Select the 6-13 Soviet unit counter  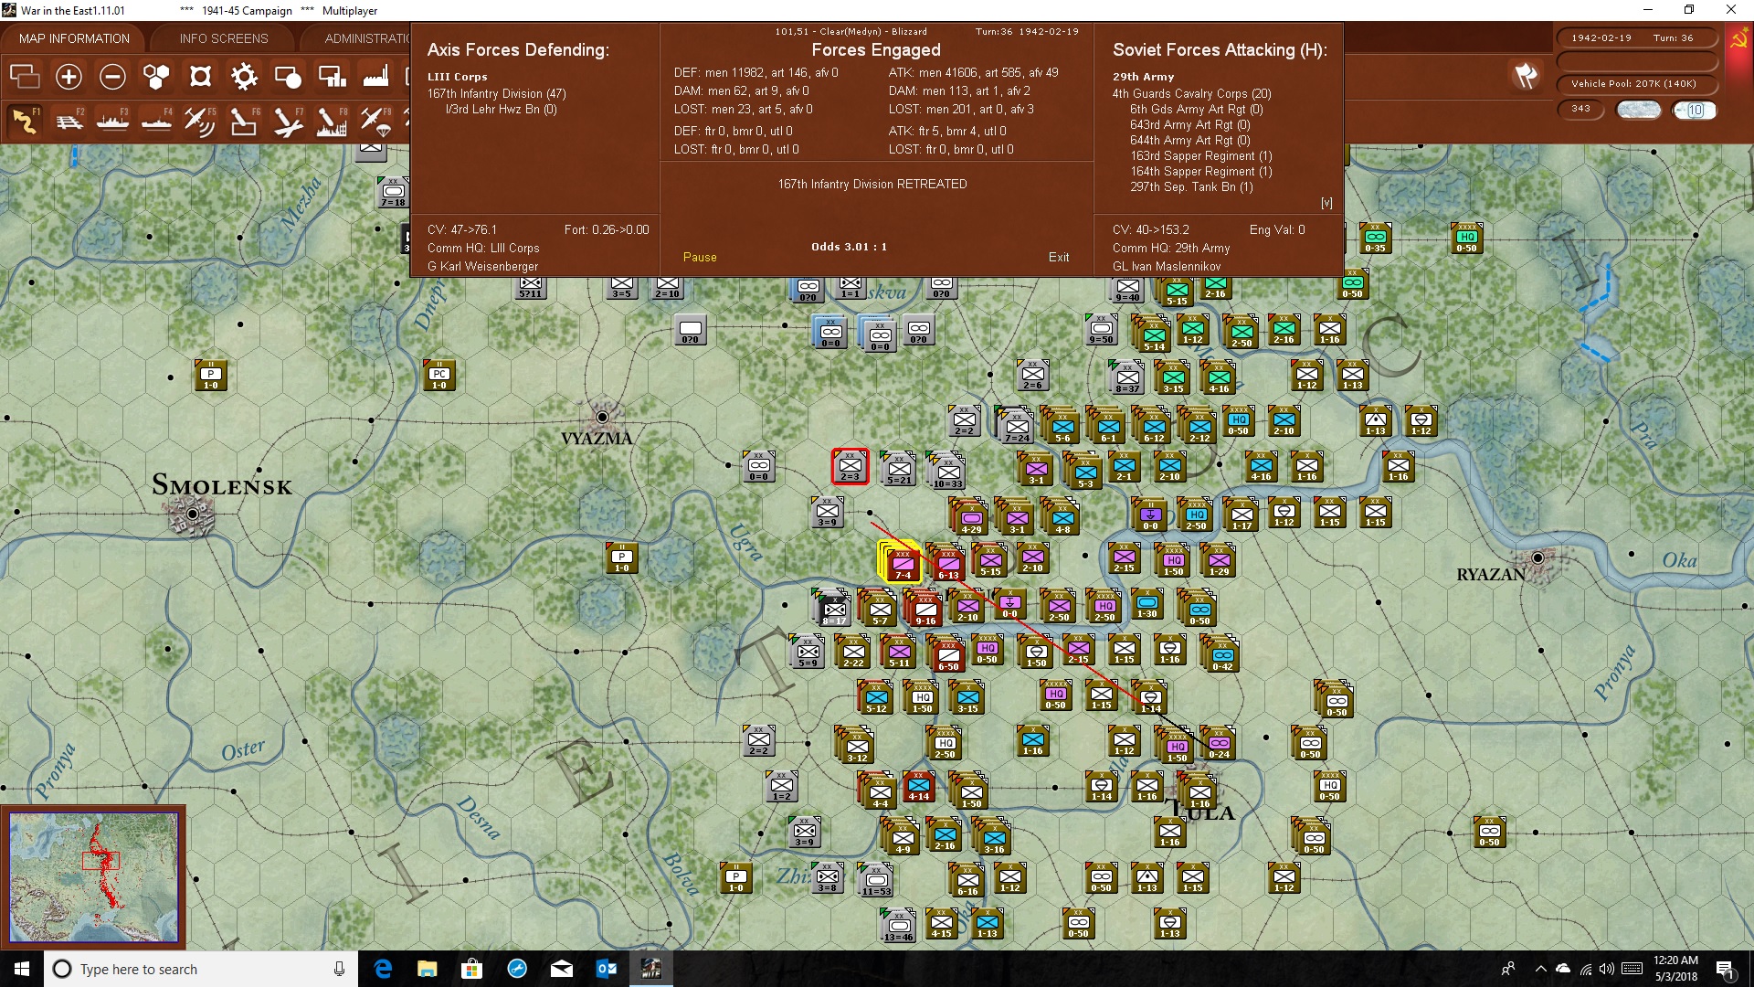tap(948, 563)
